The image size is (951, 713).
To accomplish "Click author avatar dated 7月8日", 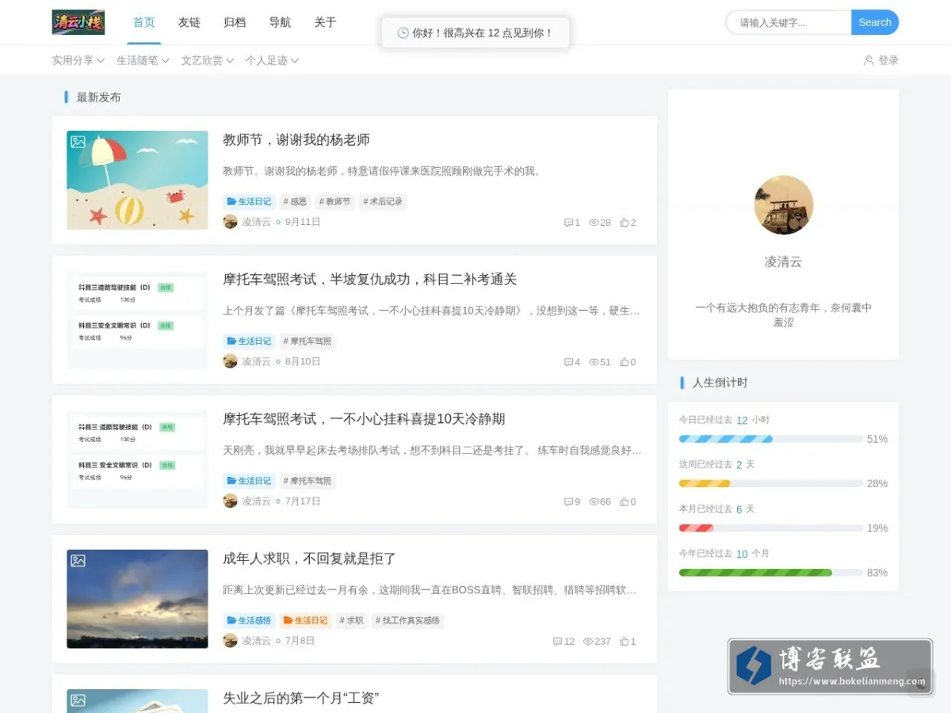I will (230, 640).
